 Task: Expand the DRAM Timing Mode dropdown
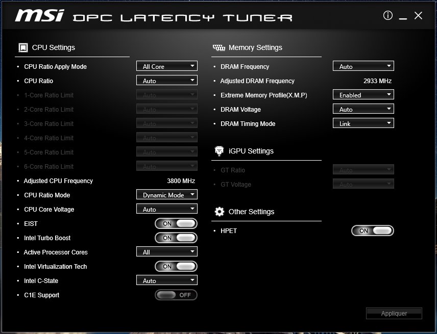pos(363,123)
